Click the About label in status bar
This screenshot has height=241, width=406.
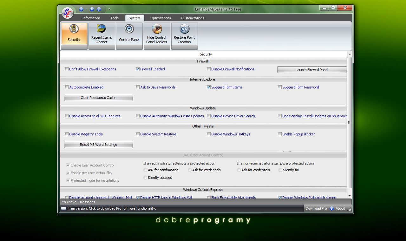pyautogui.click(x=340, y=208)
